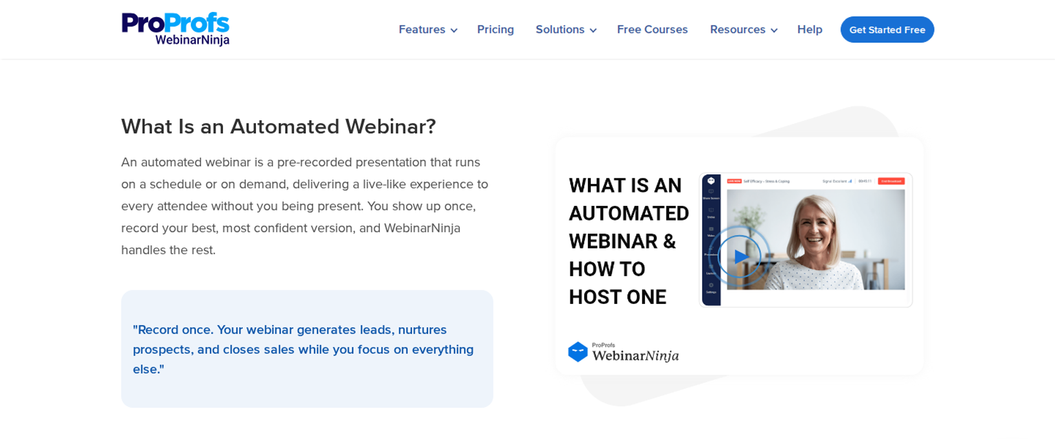Click the paragraph starting 'An automated webinar is'
Viewport: 1055px width, 439px height.
click(x=304, y=206)
